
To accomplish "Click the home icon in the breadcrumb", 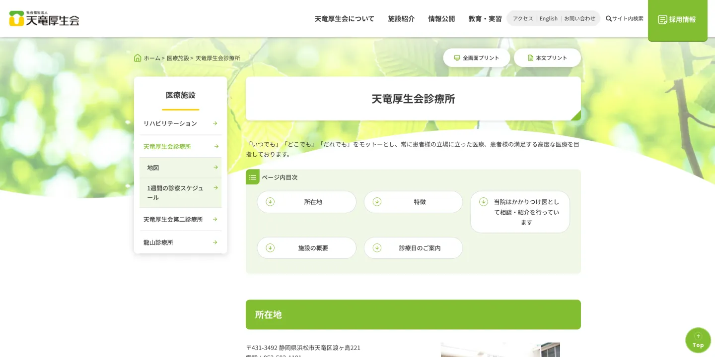I will 138,58.
